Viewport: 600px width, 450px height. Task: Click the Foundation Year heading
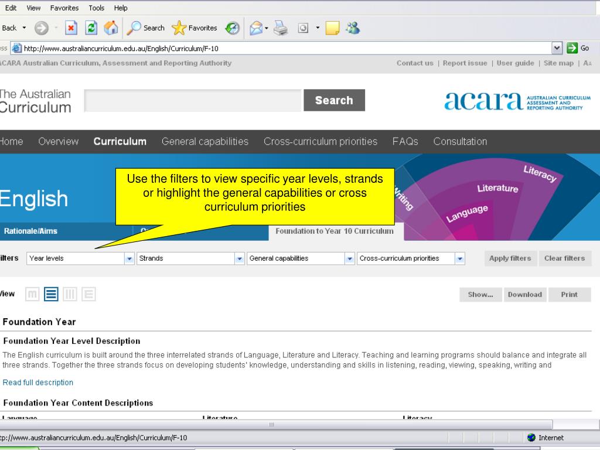(39, 322)
